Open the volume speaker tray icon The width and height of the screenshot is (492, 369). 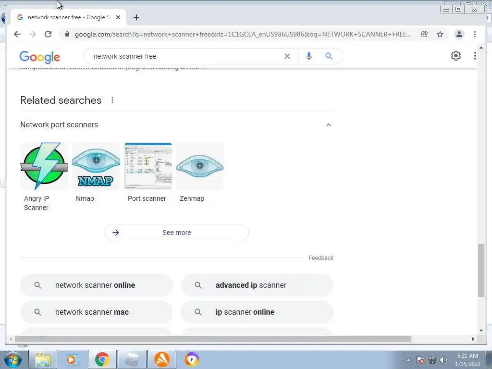[443, 360]
